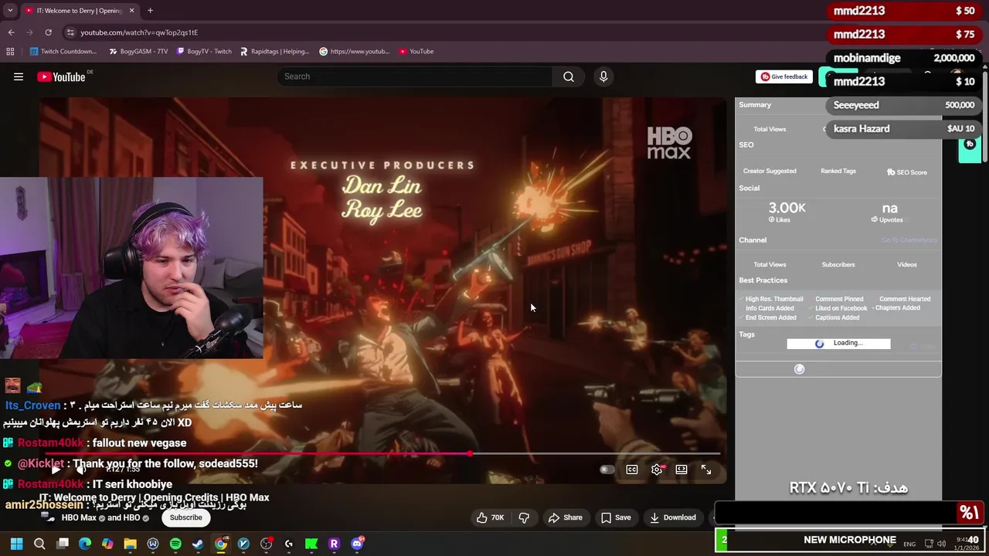Open Discord from the taskbar

pos(357,544)
